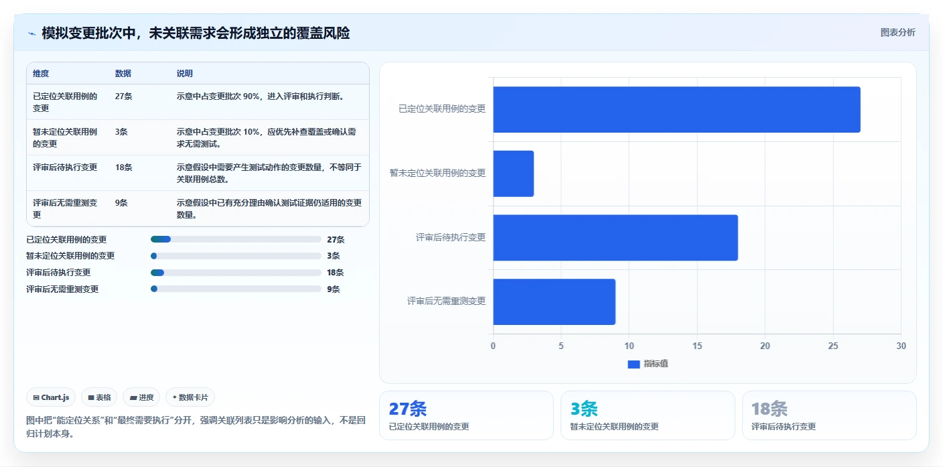Click table row label 已定位关联用例的变更

pyautogui.click(x=65, y=102)
